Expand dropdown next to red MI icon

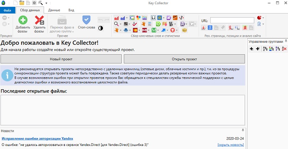[149, 30]
